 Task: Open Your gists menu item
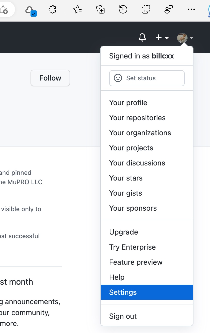click(125, 193)
